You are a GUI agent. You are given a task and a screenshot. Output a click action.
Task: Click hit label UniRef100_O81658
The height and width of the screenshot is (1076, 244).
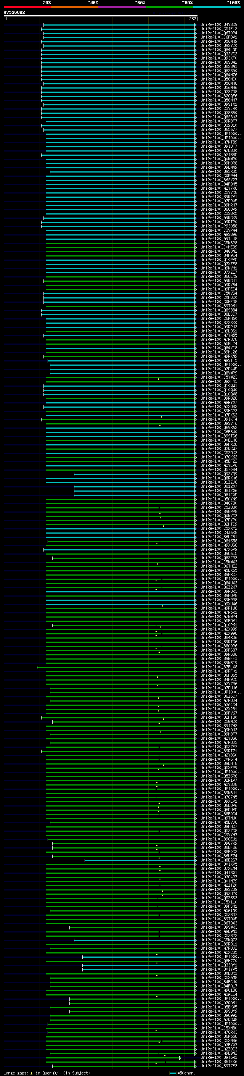tap(218, 541)
